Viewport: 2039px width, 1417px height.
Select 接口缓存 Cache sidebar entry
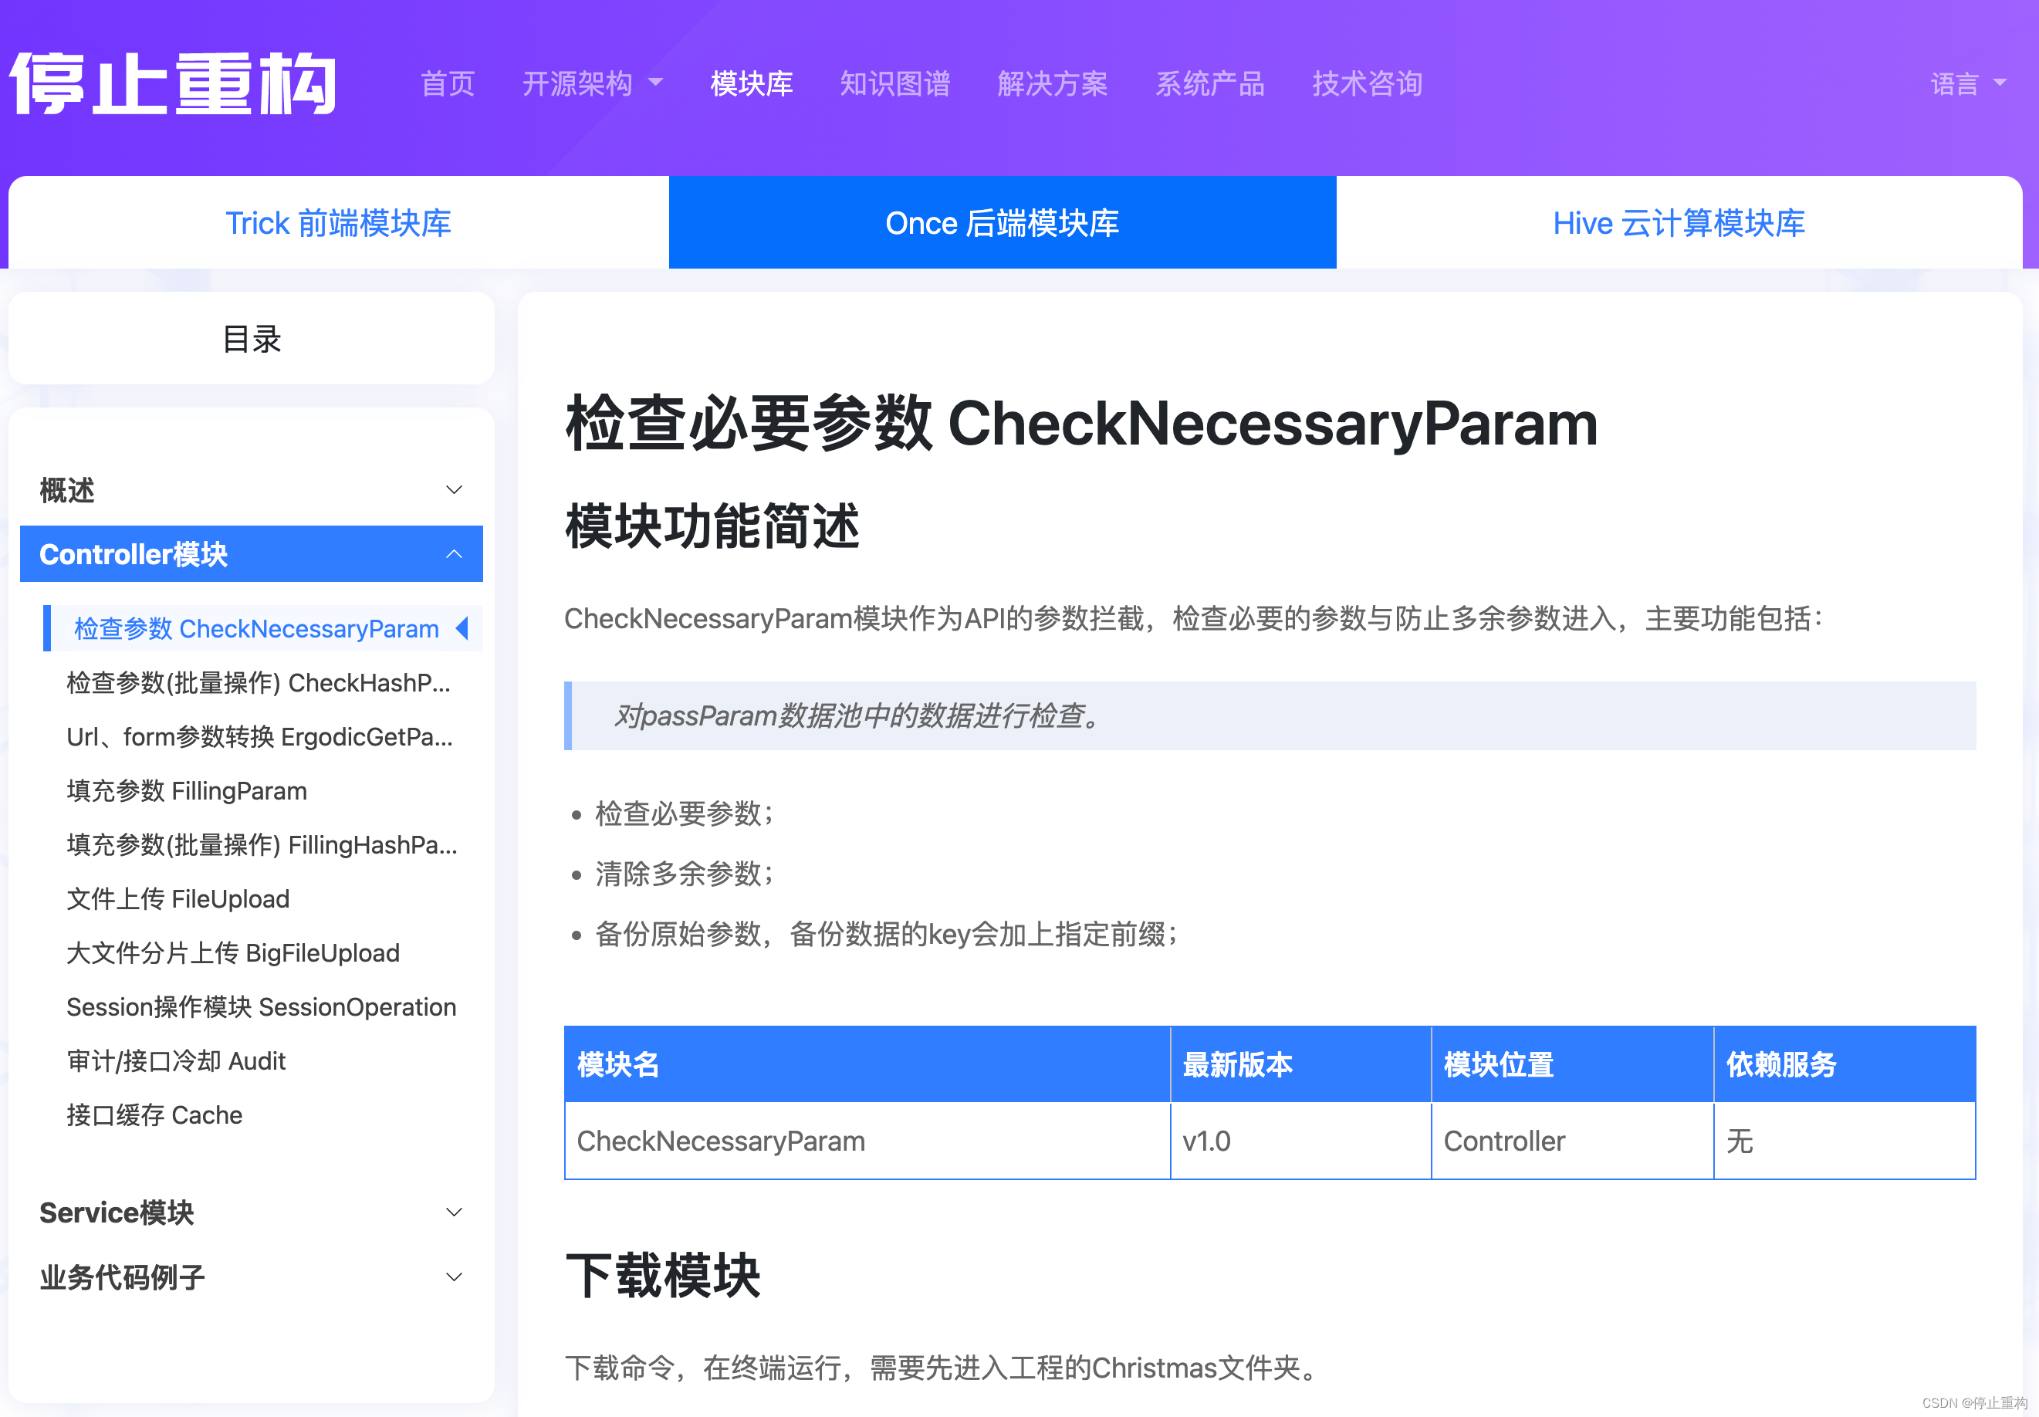154,1115
